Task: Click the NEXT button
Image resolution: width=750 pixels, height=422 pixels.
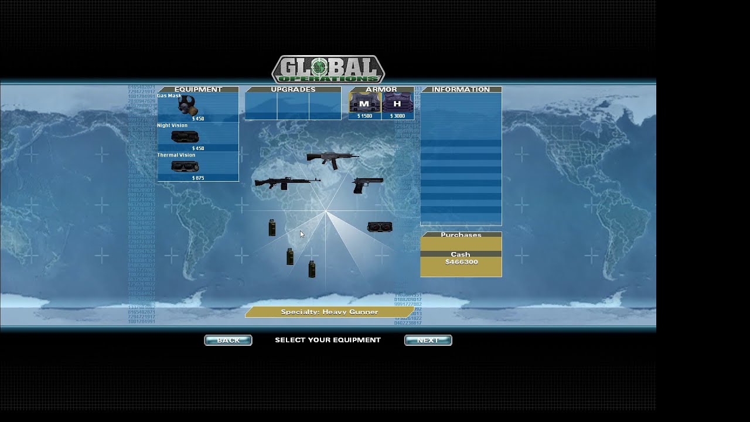Action: pyautogui.click(x=428, y=340)
